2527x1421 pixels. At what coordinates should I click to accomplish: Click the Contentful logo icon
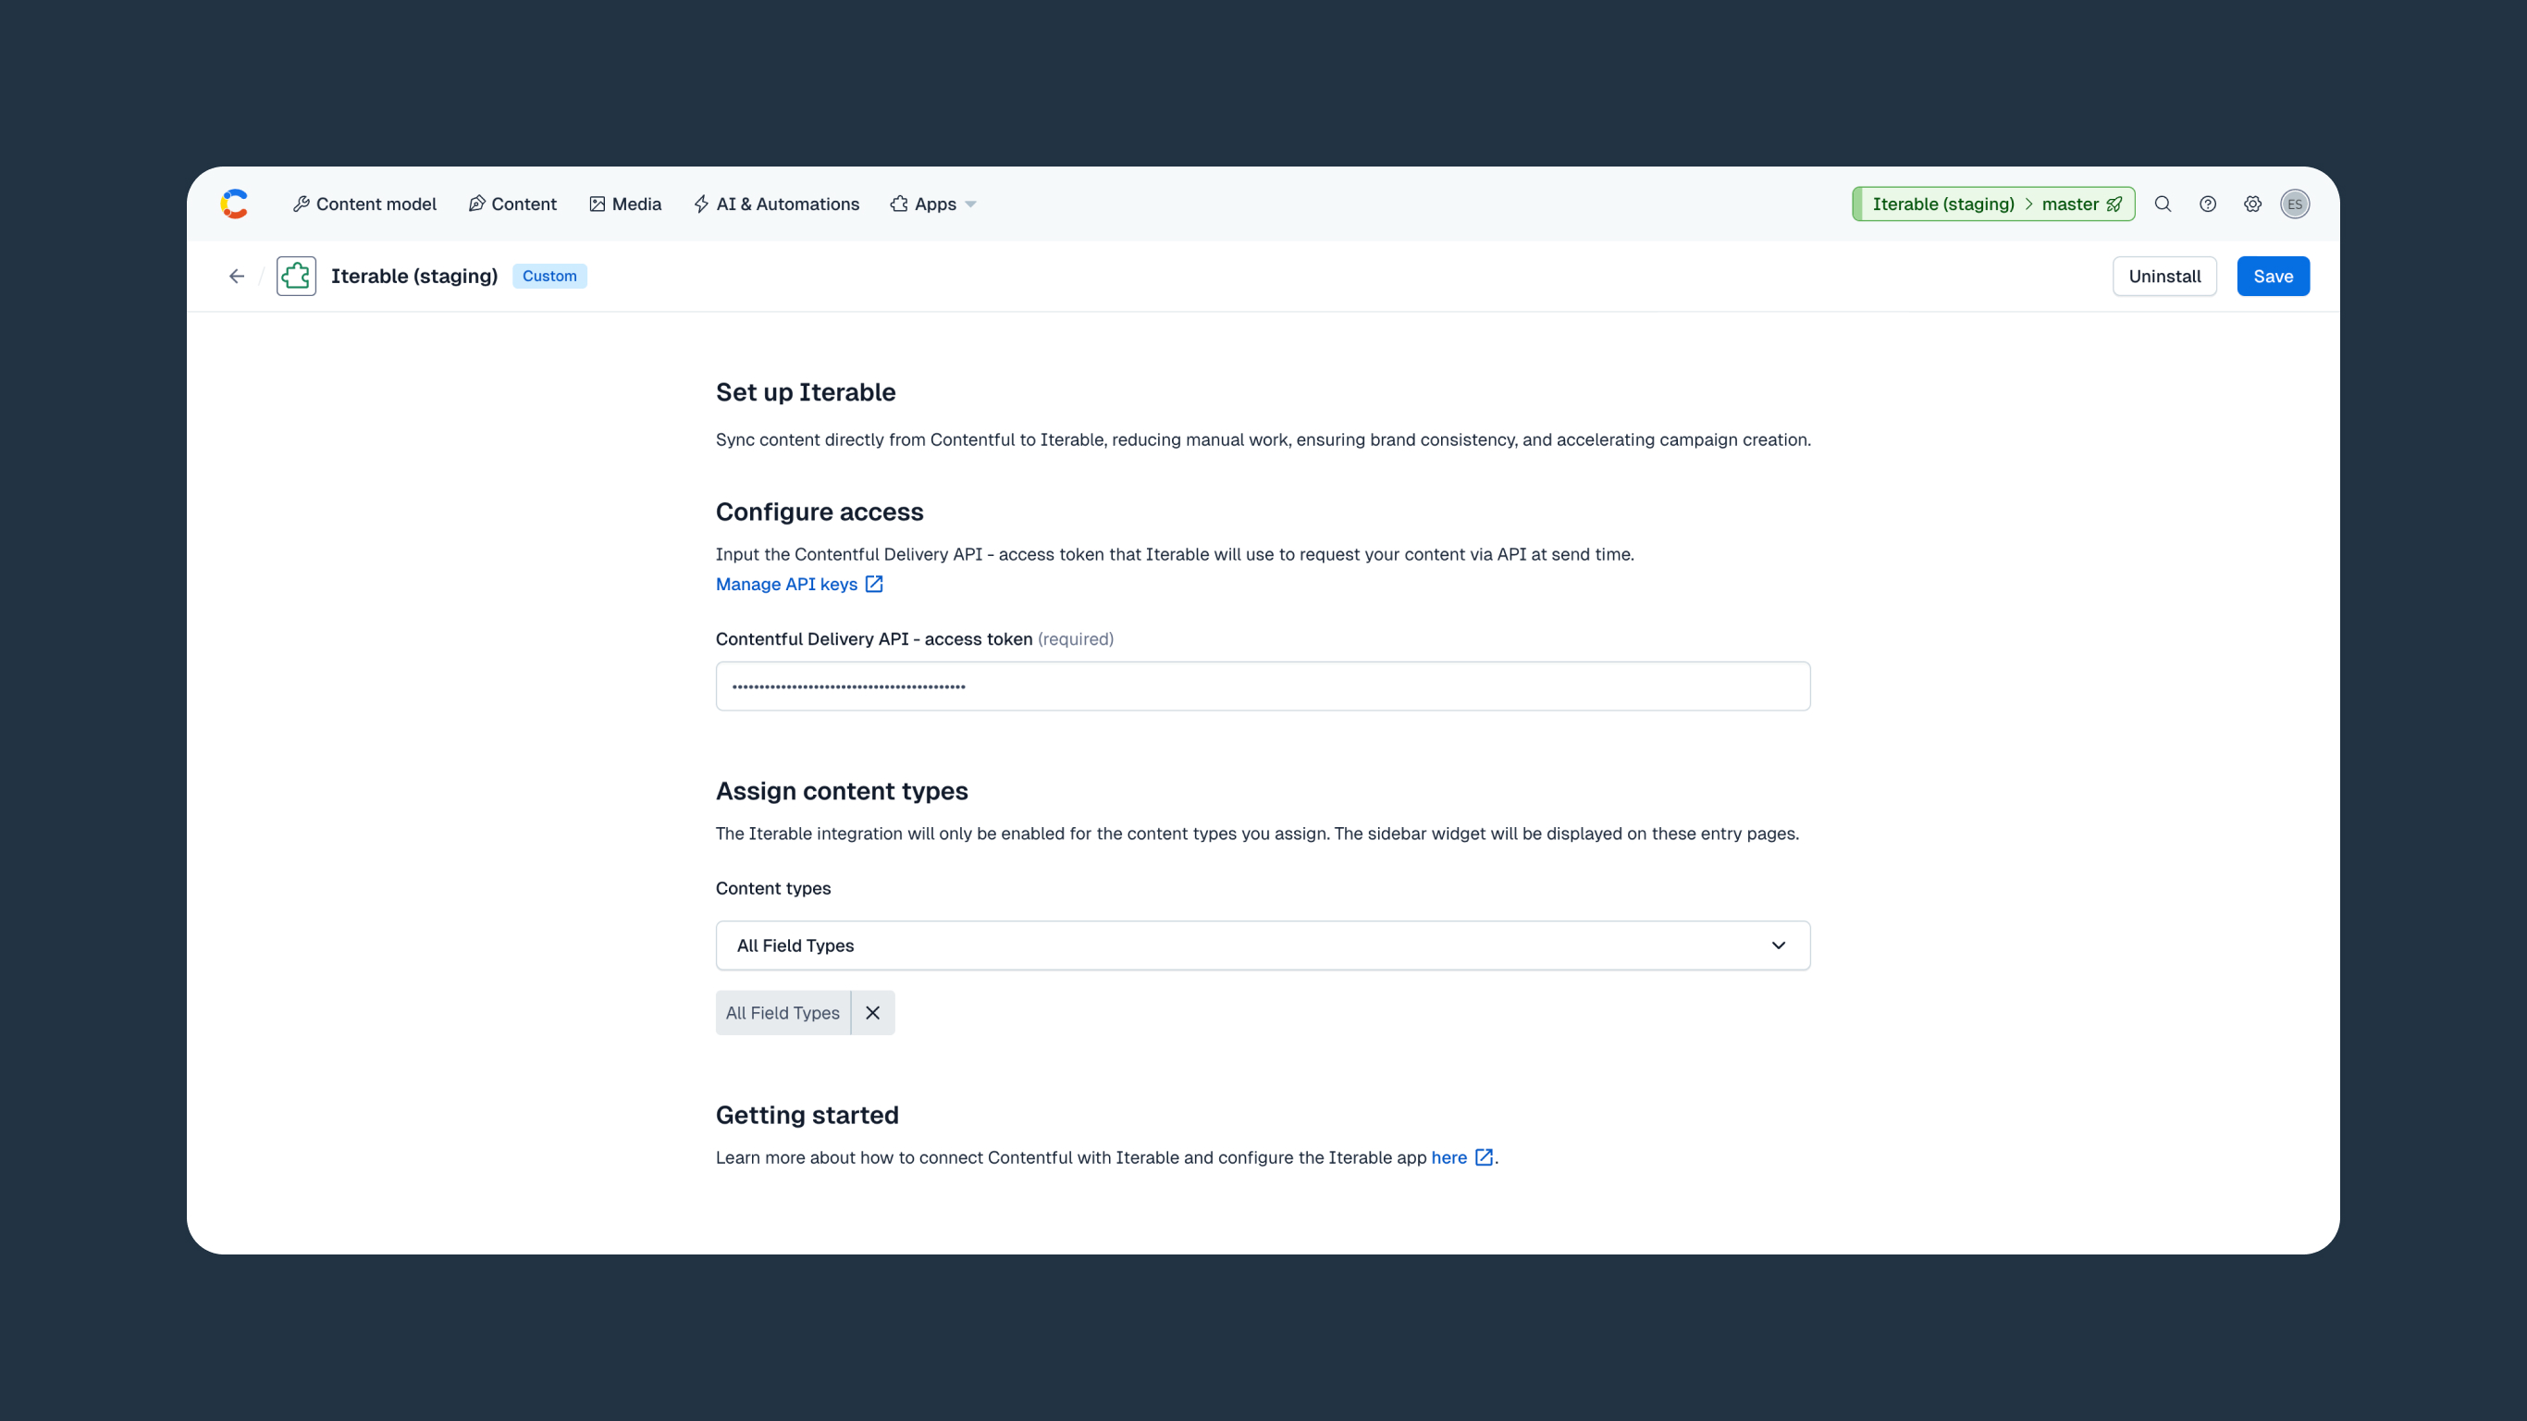[x=234, y=204]
